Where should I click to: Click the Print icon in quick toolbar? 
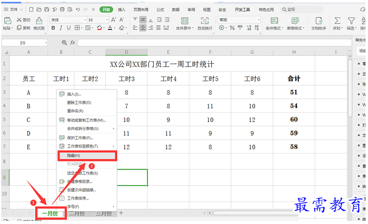pos(62,9)
